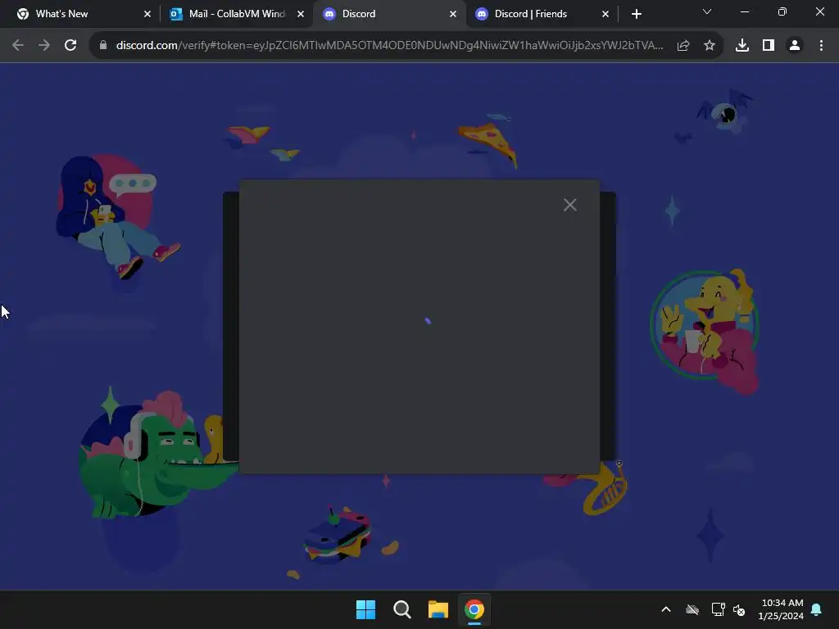
Task: Share this page using the share icon
Action: tap(683, 46)
